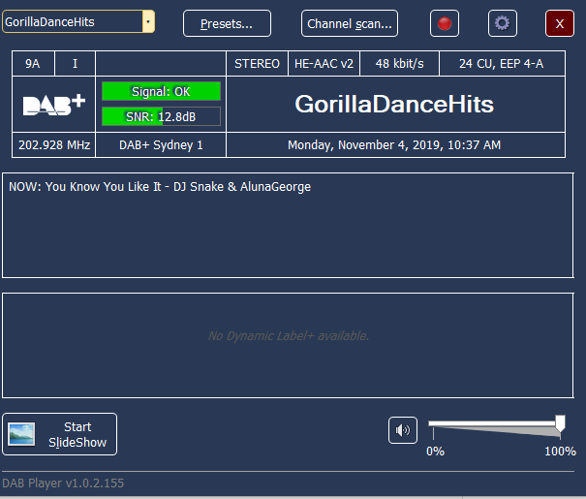586x499 pixels.
Task: Click the STEREO audio mode cell
Action: click(257, 64)
